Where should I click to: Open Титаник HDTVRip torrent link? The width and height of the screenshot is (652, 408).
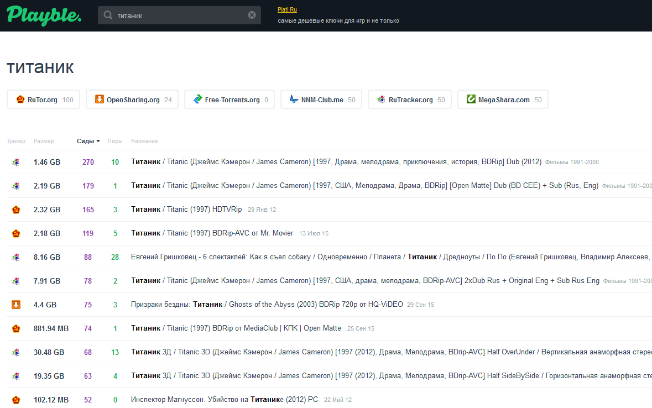pyautogui.click(x=186, y=210)
